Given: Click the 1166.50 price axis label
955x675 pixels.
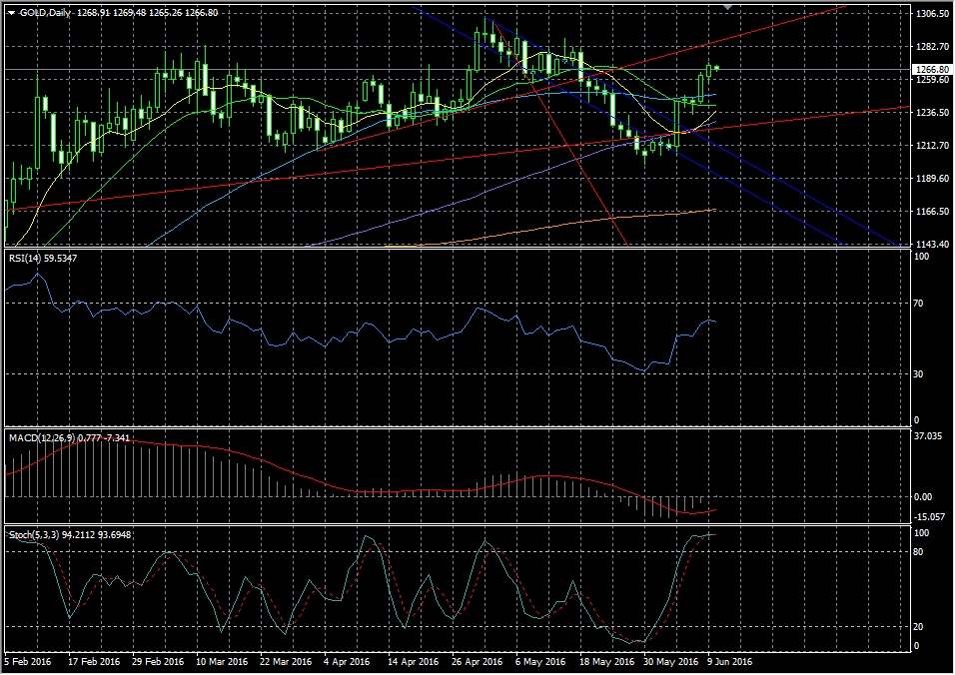Looking at the screenshot, I should pos(932,212).
